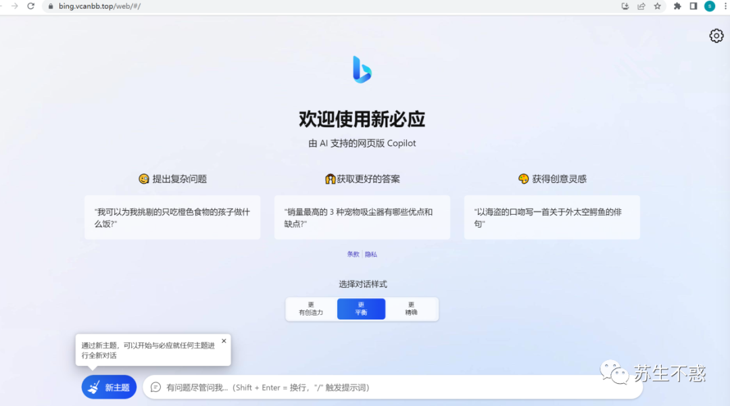730x406 pixels.
Task: Click the example card about 宠物吸尘器
Action: point(362,217)
